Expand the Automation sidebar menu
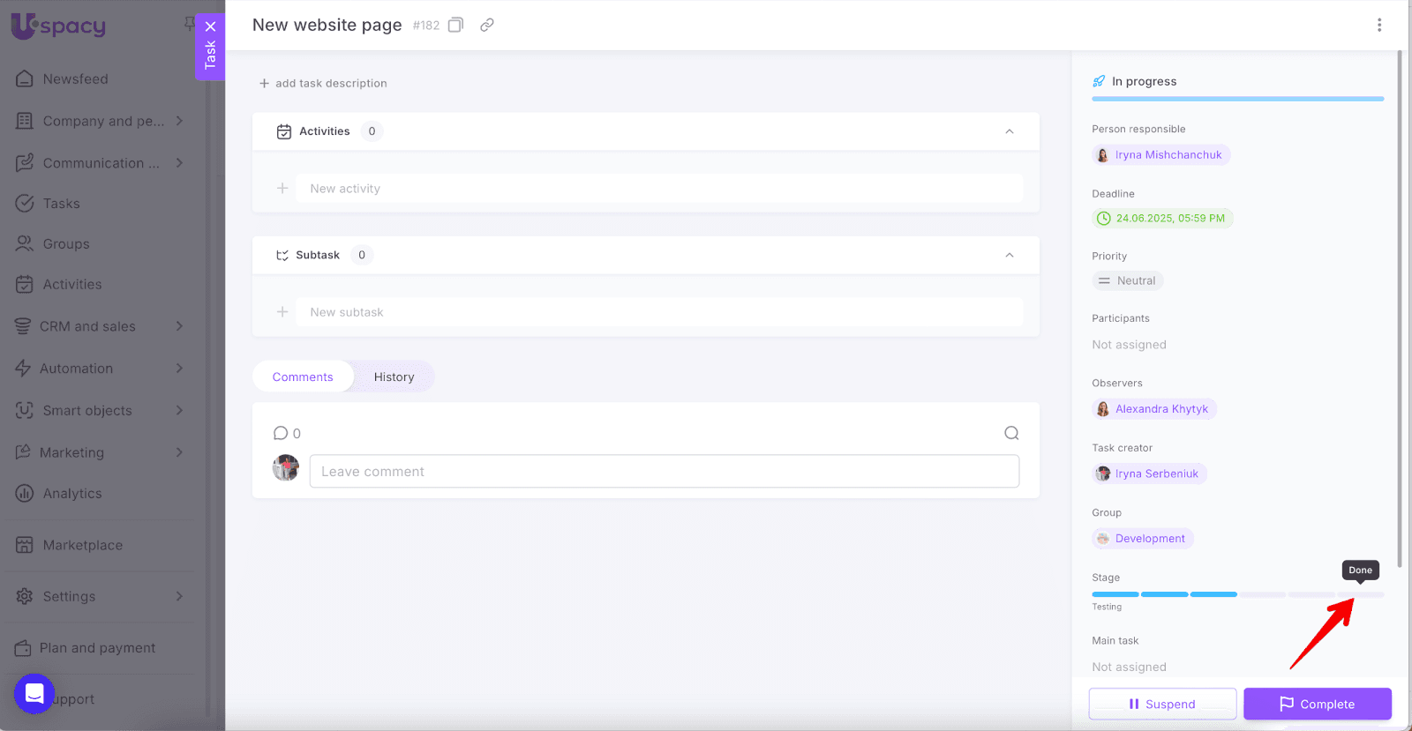This screenshot has height=731, width=1412. 179,369
